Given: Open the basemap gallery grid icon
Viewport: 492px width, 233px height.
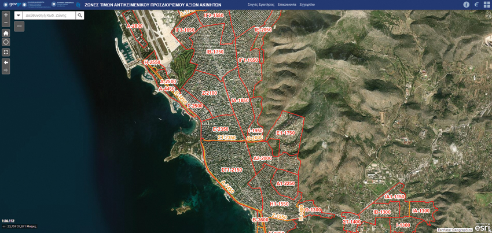Looking at the screenshot, I should tap(487, 5).
